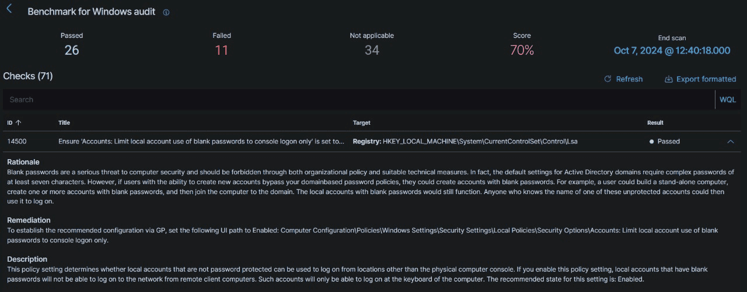Click the 70% score value
The height and width of the screenshot is (292, 747).
pyautogui.click(x=522, y=50)
